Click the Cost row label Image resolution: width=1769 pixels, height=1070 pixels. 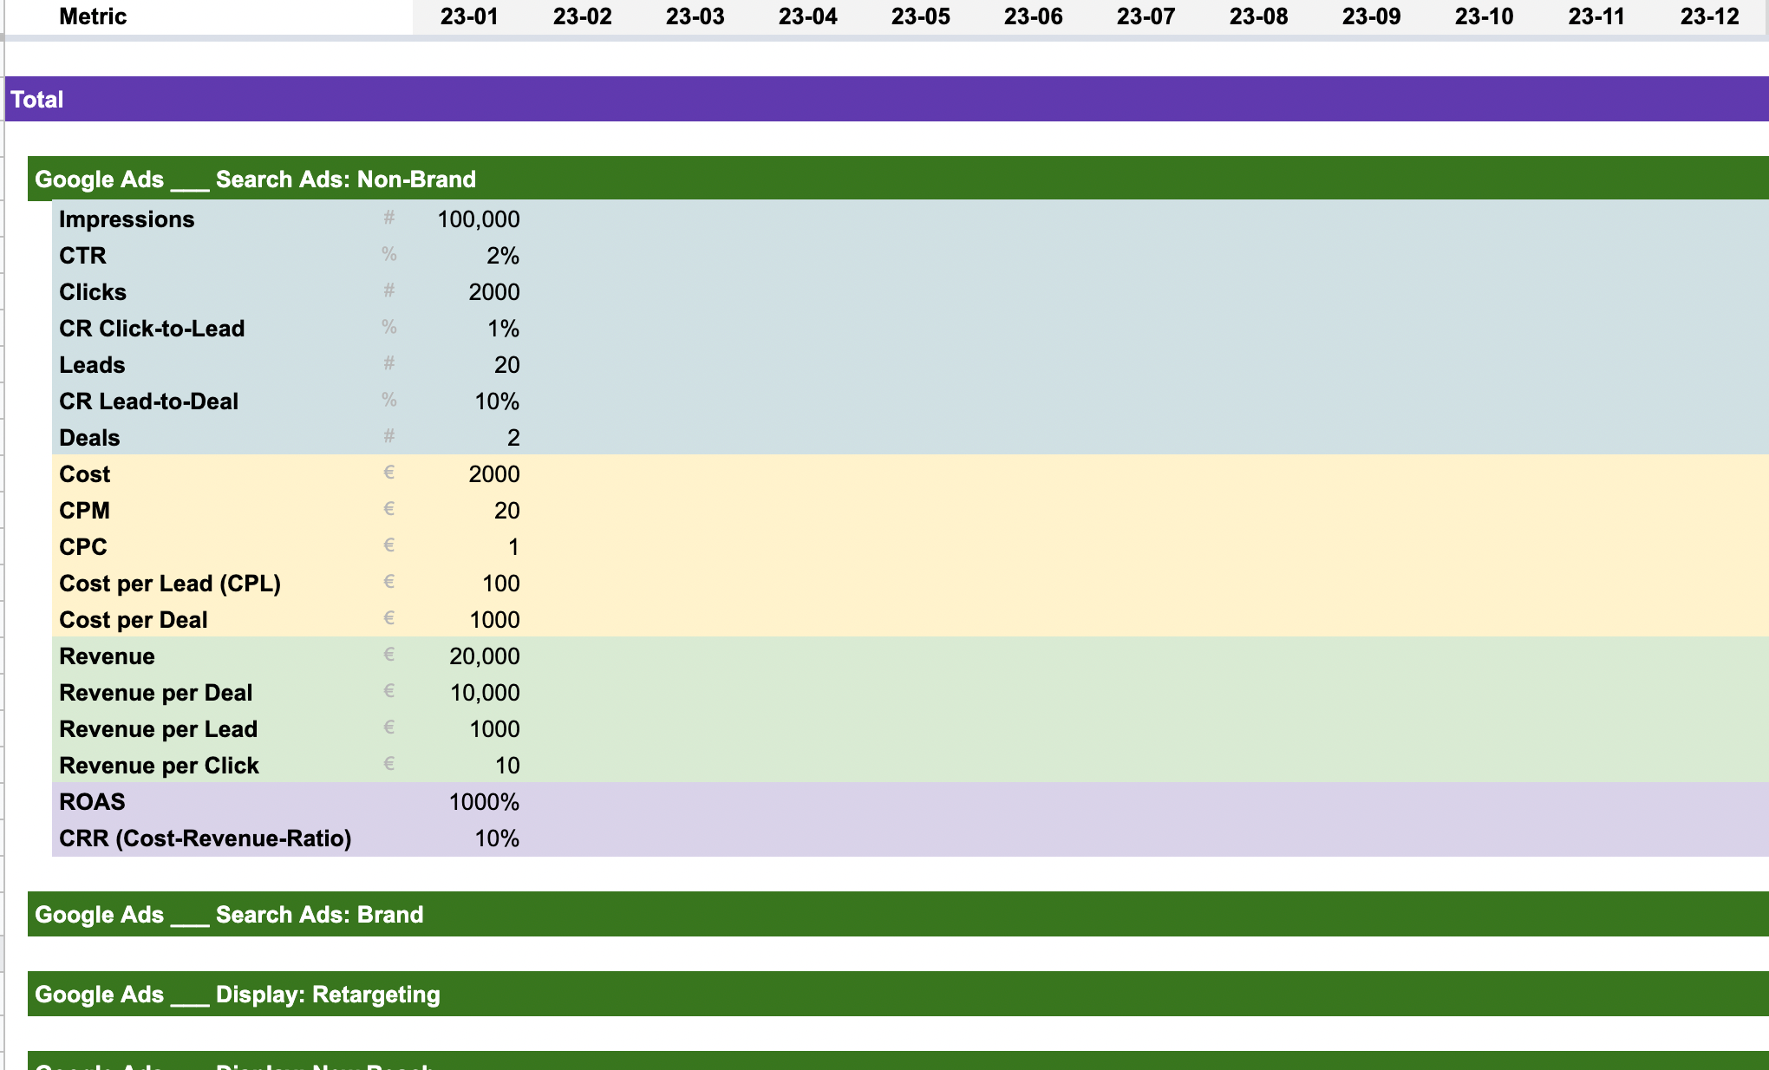(x=84, y=474)
